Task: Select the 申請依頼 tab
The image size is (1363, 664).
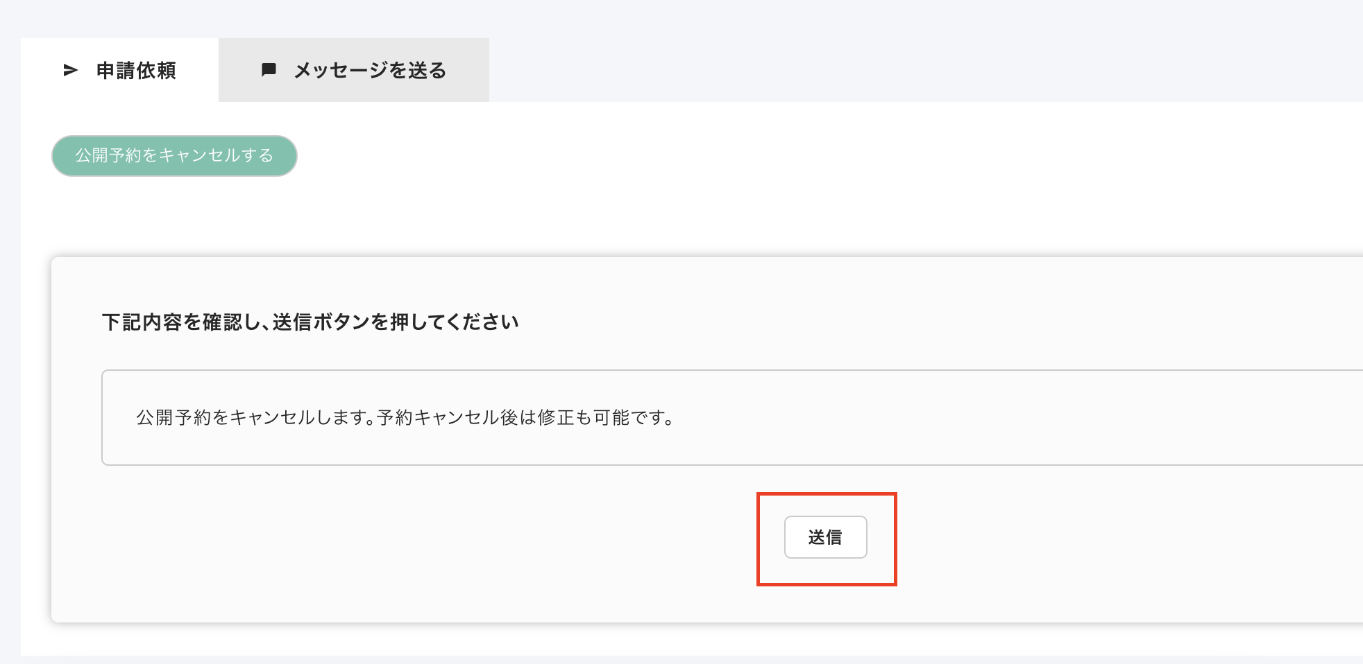Action: tap(136, 70)
